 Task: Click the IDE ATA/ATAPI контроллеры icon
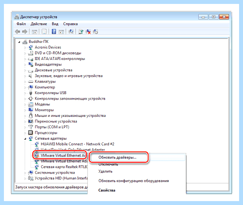[x=31, y=59]
